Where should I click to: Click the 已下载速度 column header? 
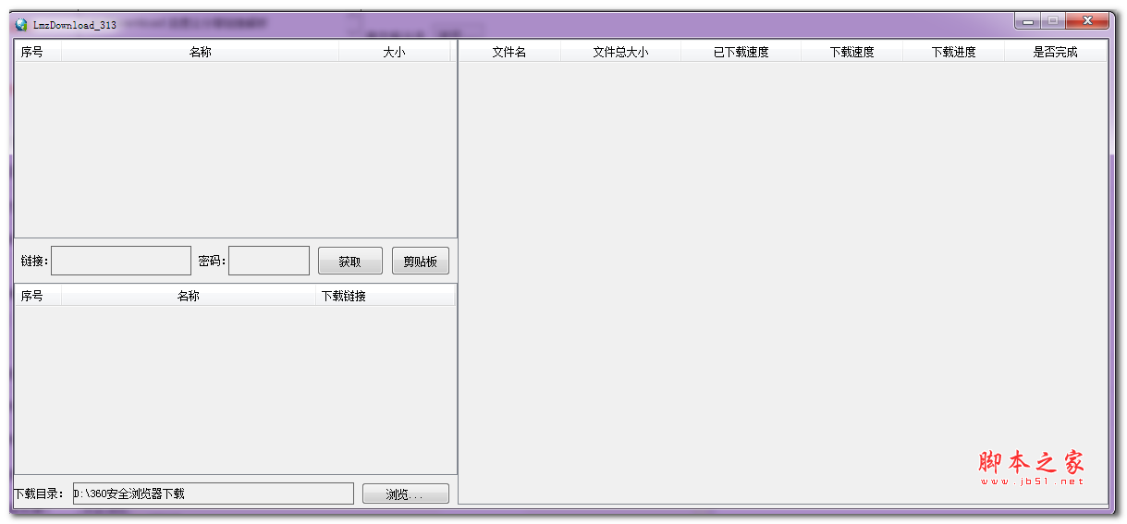741,53
